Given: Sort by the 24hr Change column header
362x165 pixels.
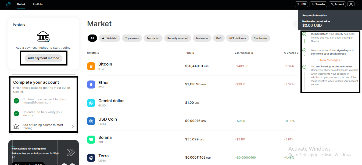Looking at the screenshot, I should (244, 53).
